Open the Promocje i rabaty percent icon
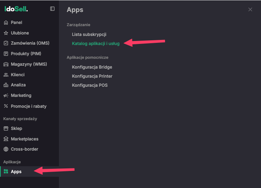The height and width of the screenshot is (188, 261). 6,106
